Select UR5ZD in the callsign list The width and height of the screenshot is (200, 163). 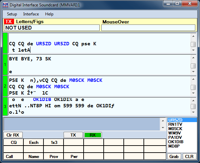(182, 120)
